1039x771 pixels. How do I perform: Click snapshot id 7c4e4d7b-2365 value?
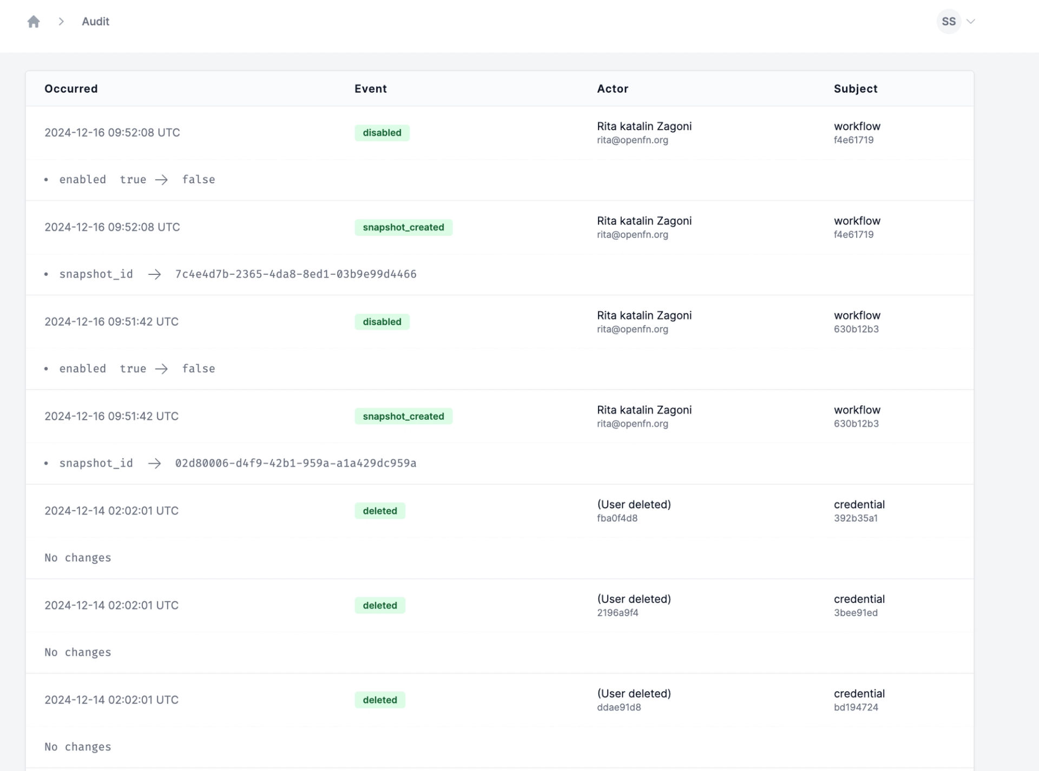click(295, 274)
